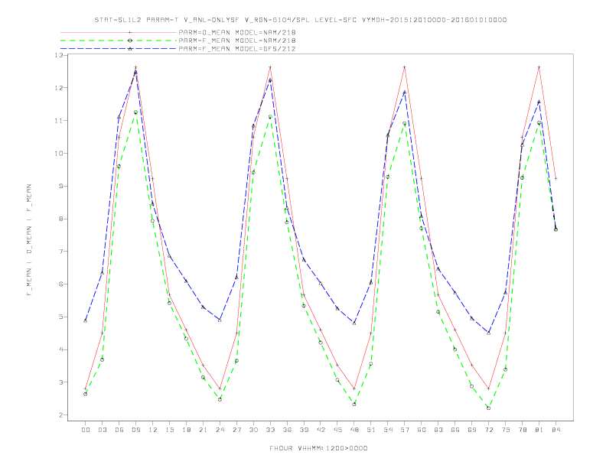Click the x-axis tick label 30
606x468 pixels.
click(x=253, y=430)
